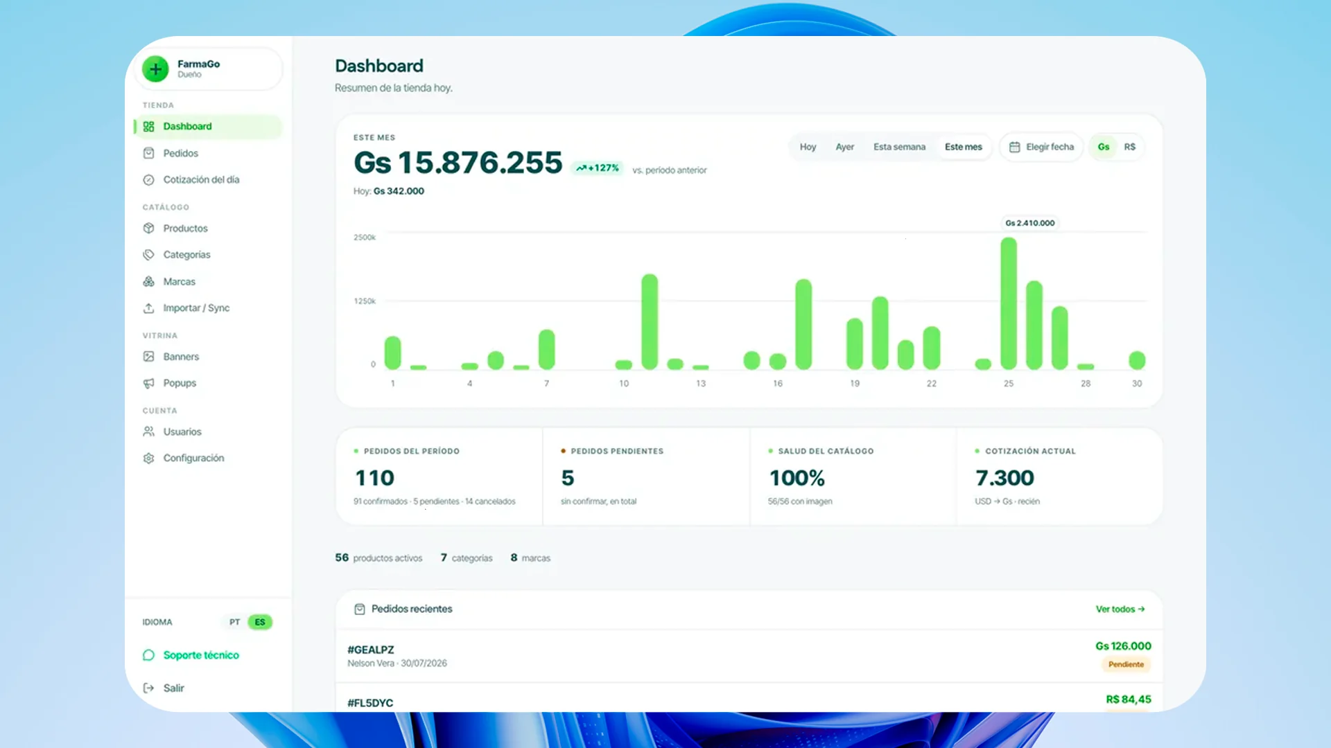Click the Gs 126.000 order amount
The width and height of the screenshot is (1331, 748).
tap(1123, 645)
